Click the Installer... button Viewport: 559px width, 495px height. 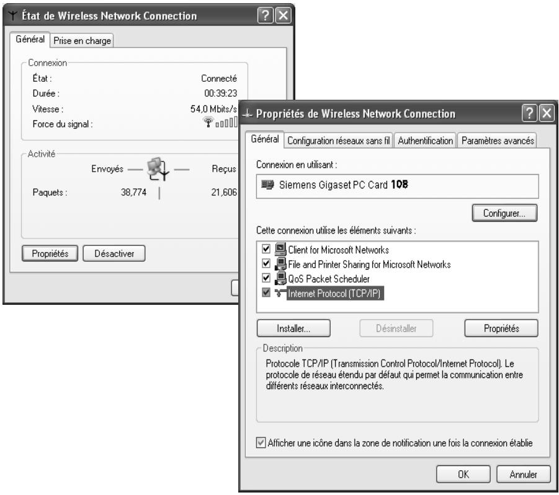pos(293,328)
